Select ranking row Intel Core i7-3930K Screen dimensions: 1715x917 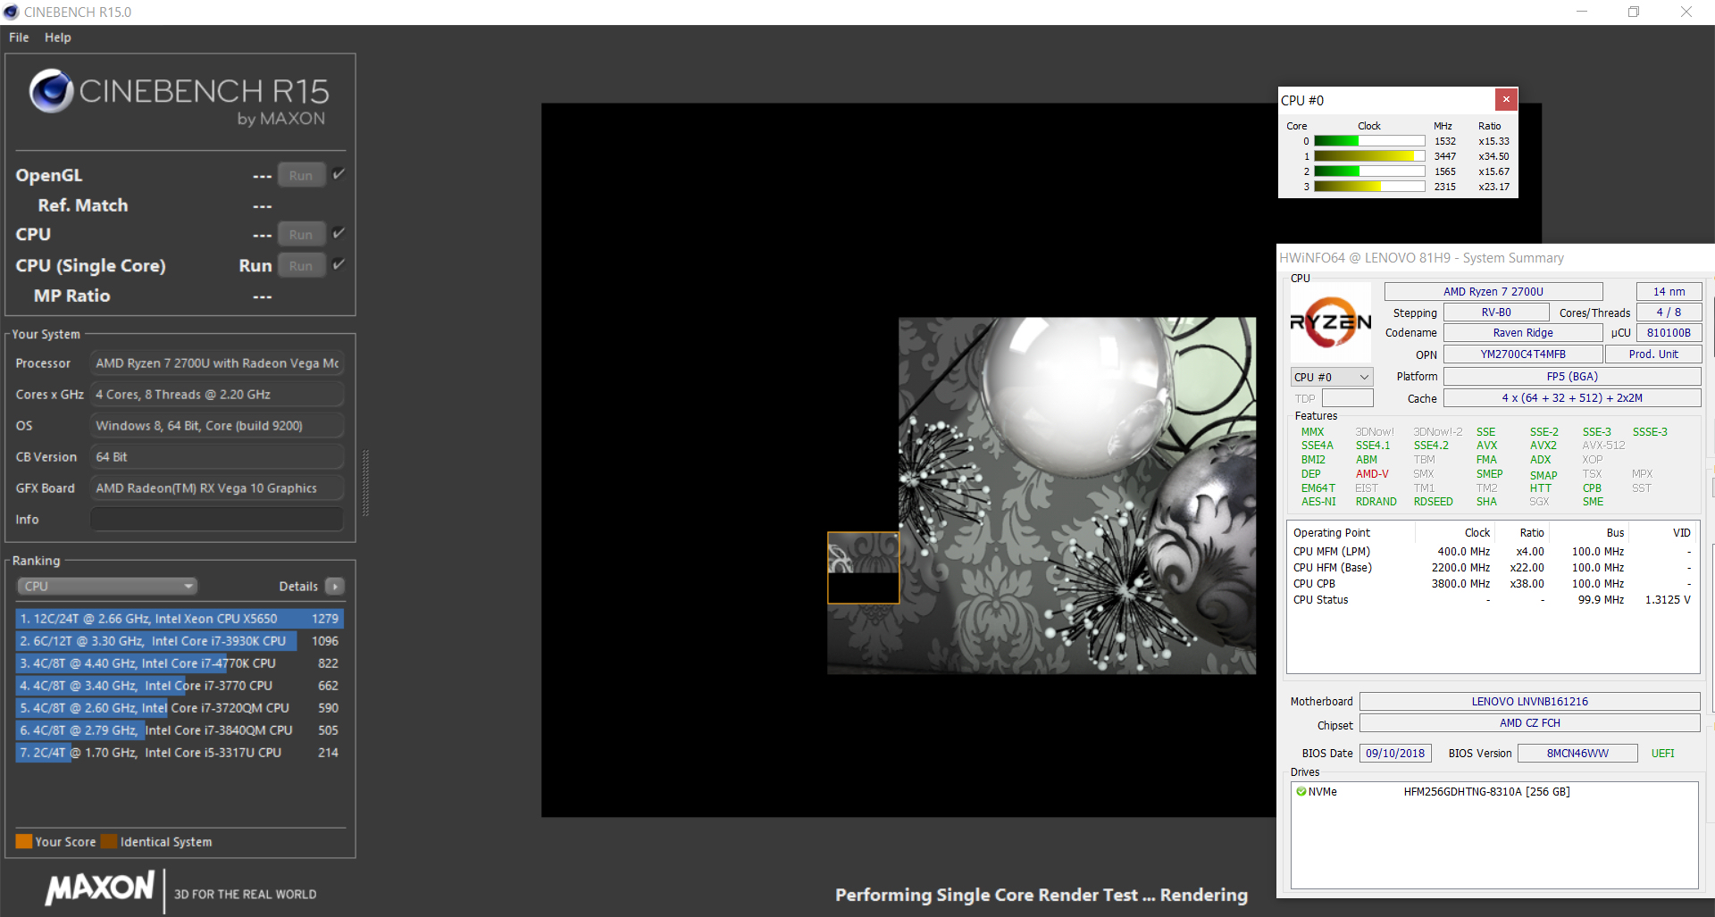pyautogui.click(x=180, y=640)
